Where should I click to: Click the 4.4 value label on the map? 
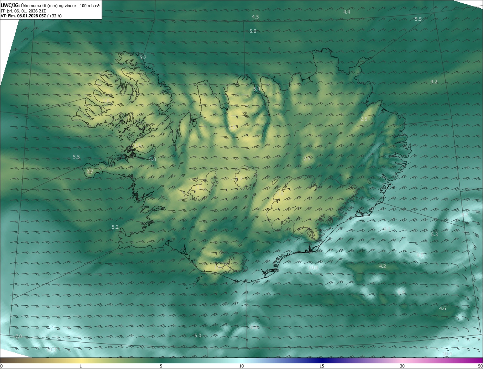coord(347,12)
